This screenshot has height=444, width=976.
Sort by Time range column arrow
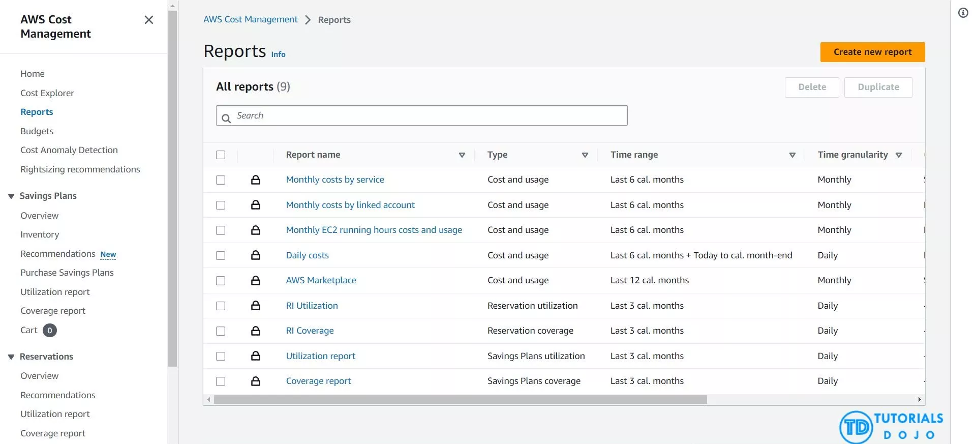[x=792, y=155]
